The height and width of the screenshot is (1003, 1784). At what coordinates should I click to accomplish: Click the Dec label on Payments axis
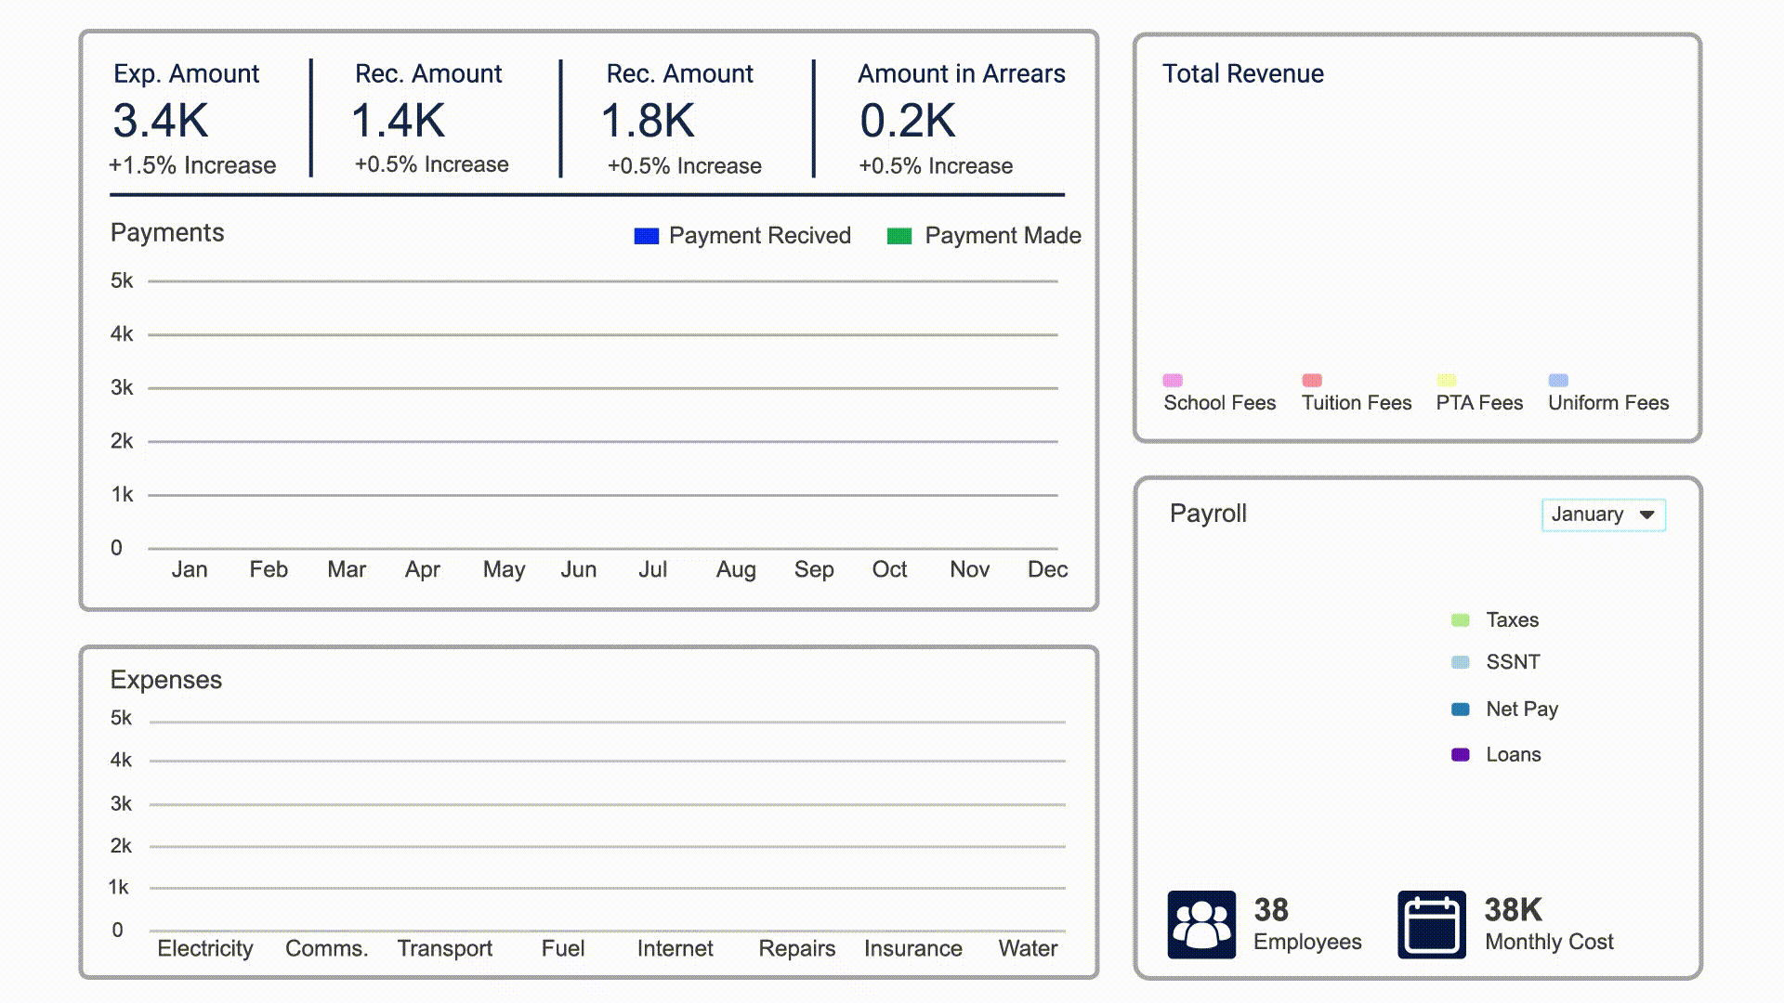[1048, 569]
